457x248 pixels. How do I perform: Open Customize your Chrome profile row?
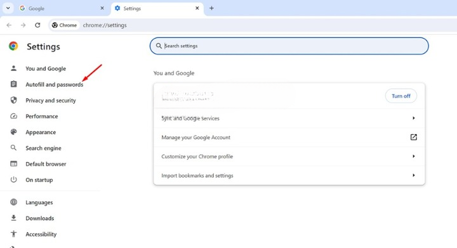click(289, 156)
